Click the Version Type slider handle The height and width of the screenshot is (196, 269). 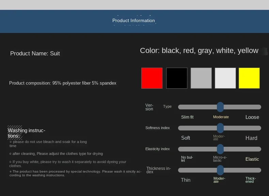coord(220,107)
